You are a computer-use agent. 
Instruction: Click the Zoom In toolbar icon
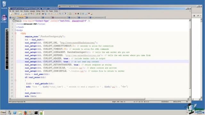[49, 14]
